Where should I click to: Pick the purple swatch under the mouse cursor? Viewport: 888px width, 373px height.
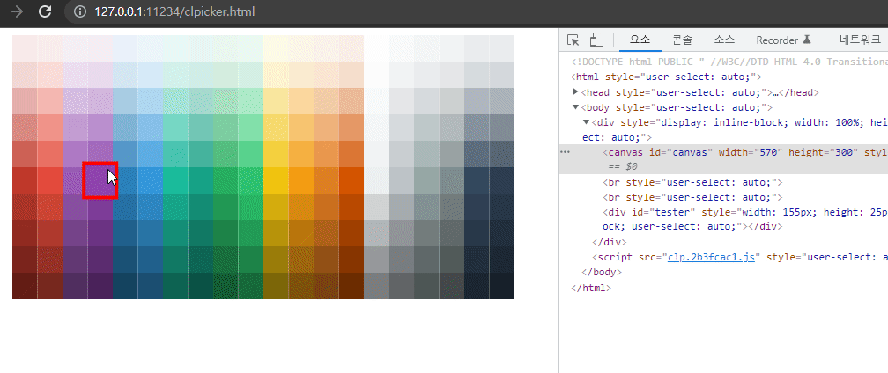[100, 180]
